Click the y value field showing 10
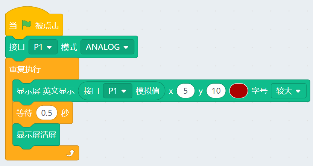The width and height of the screenshot is (313, 166). click(216, 91)
